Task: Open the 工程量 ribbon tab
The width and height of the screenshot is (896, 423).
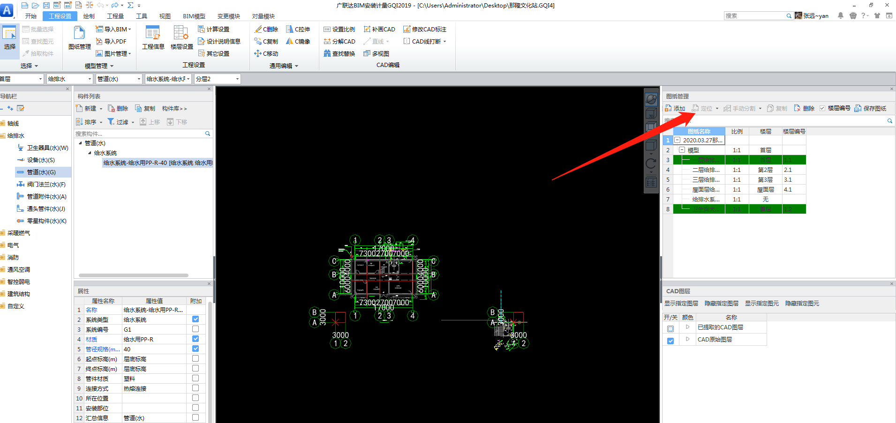Action: pyautogui.click(x=115, y=16)
